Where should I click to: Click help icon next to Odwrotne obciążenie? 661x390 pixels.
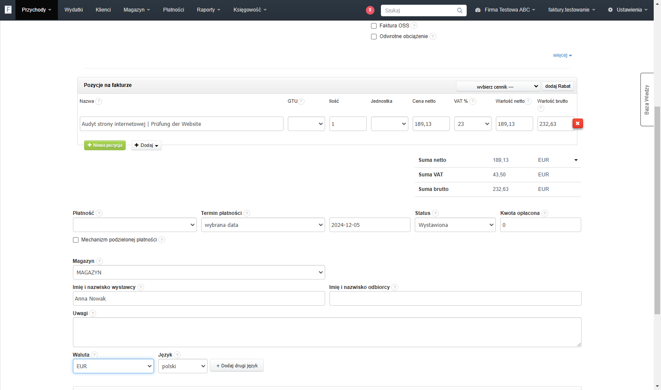click(x=433, y=36)
